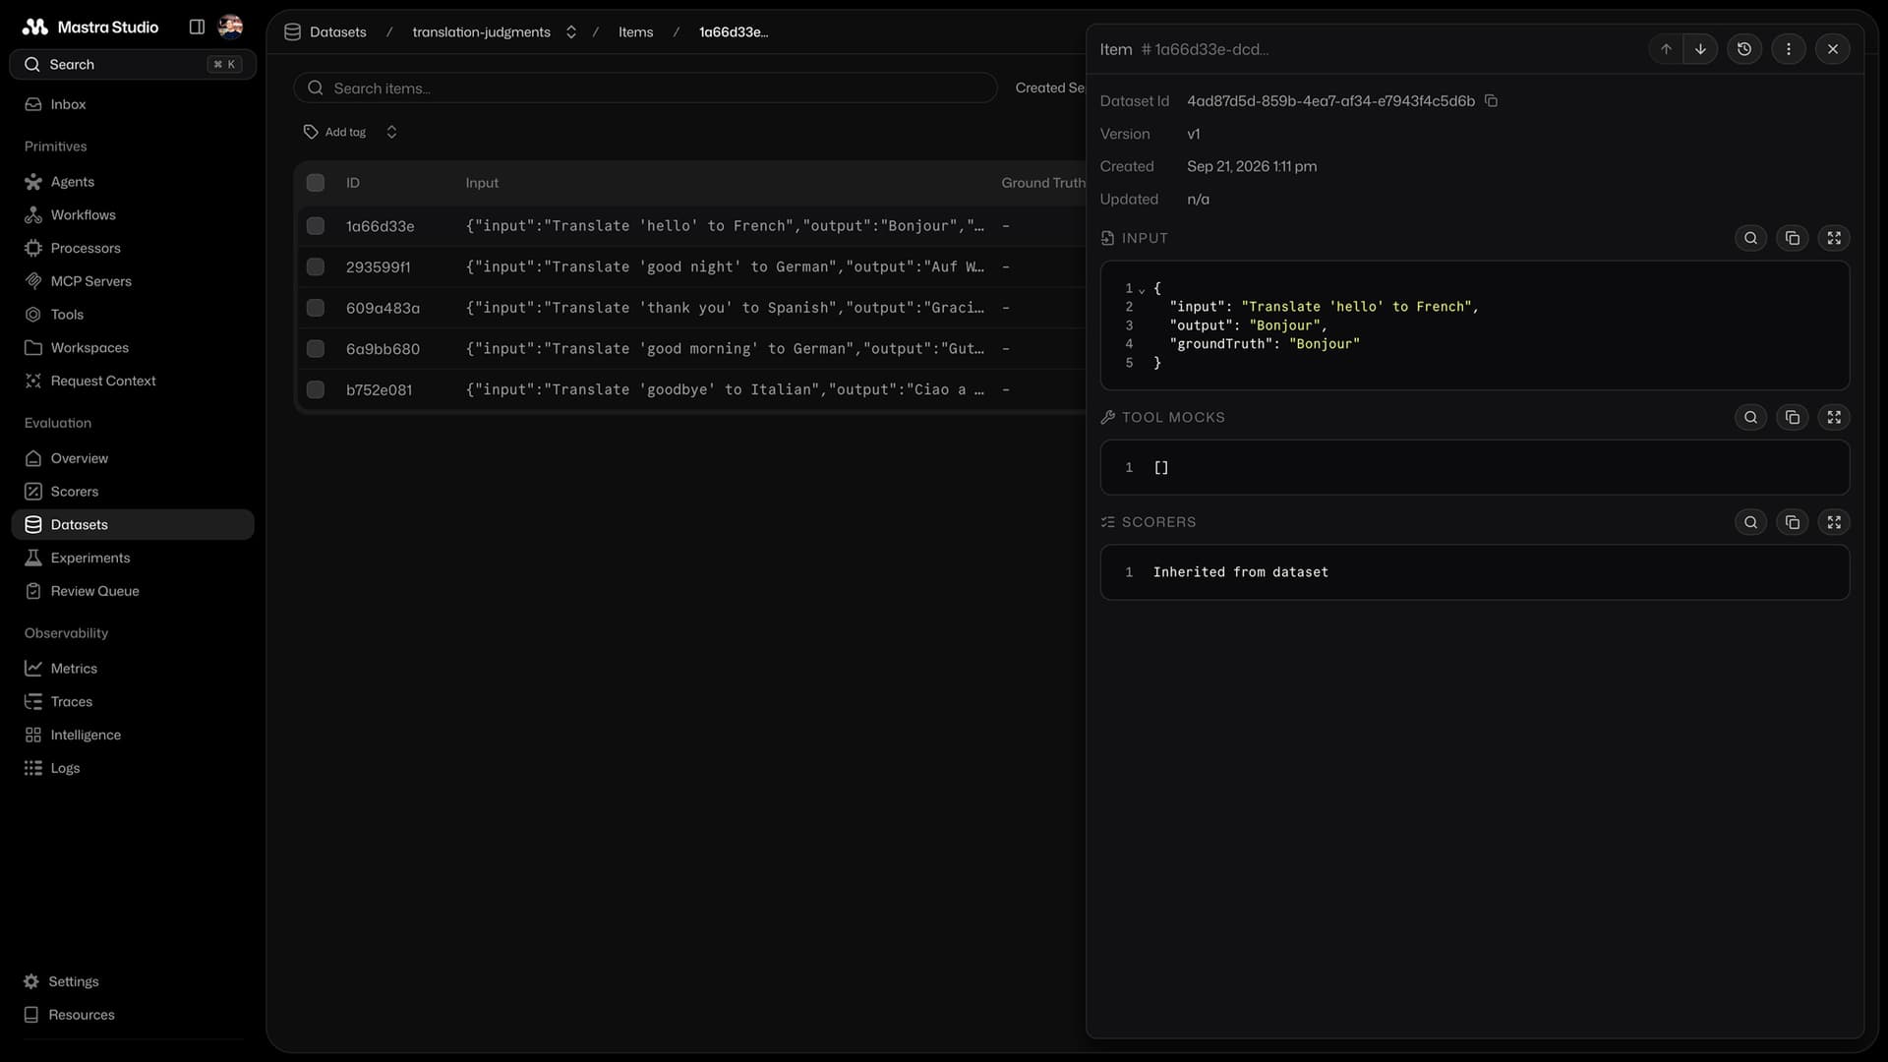Copy the Dataset Id value
1888x1062 pixels.
(x=1491, y=101)
